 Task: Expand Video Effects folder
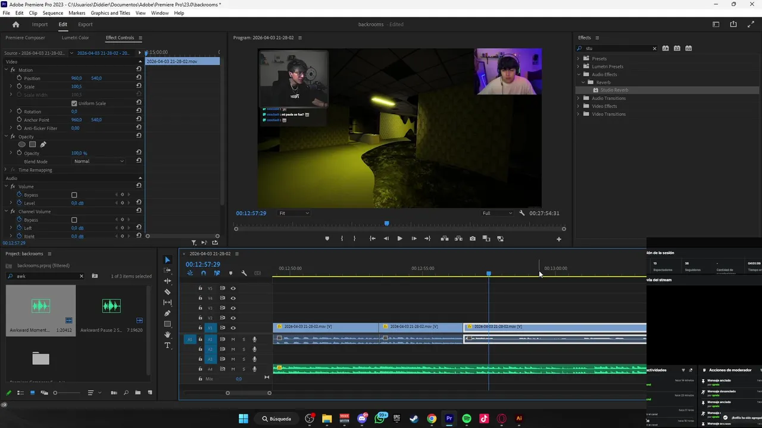(578, 106)
